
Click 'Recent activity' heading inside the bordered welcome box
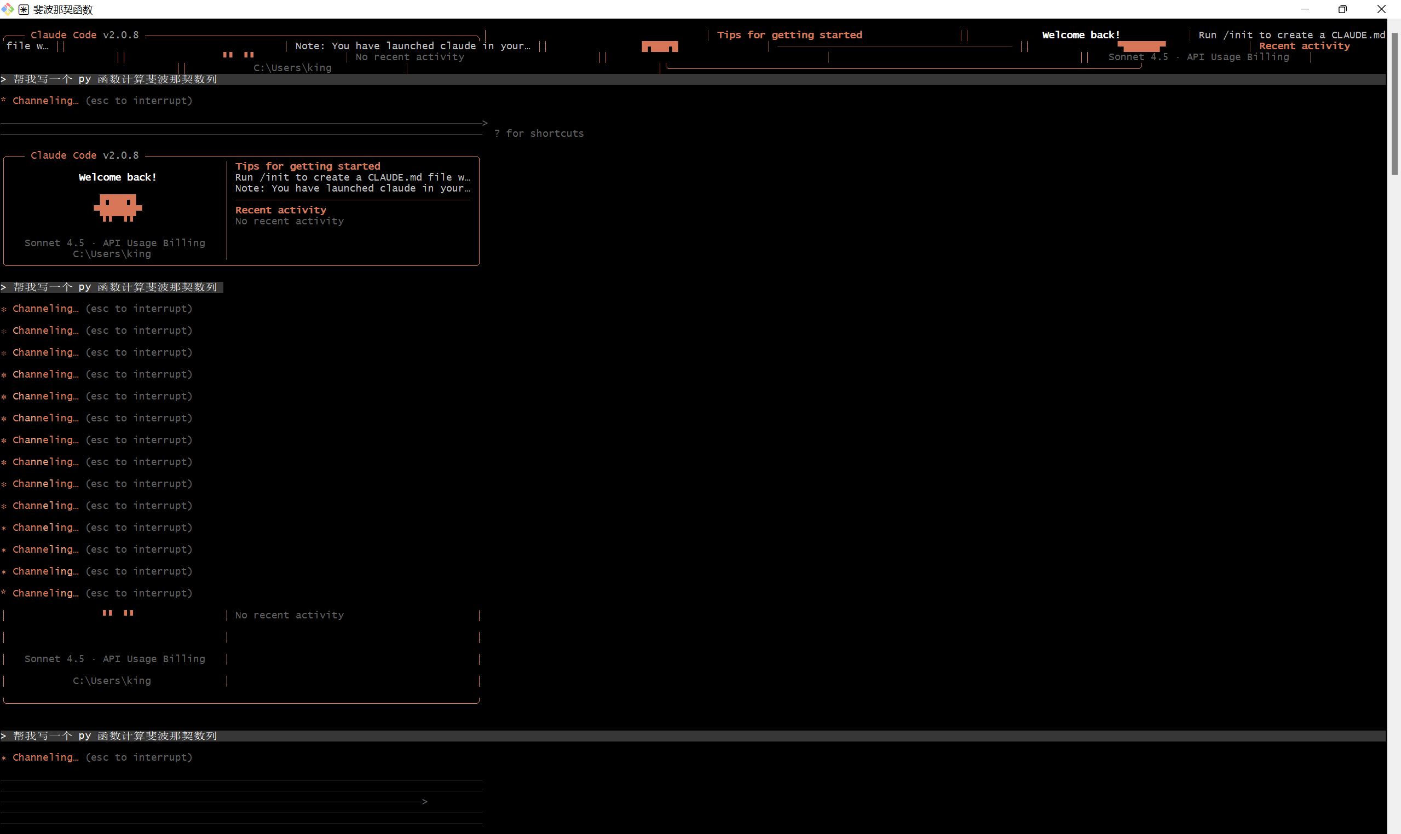coord(280,210)
